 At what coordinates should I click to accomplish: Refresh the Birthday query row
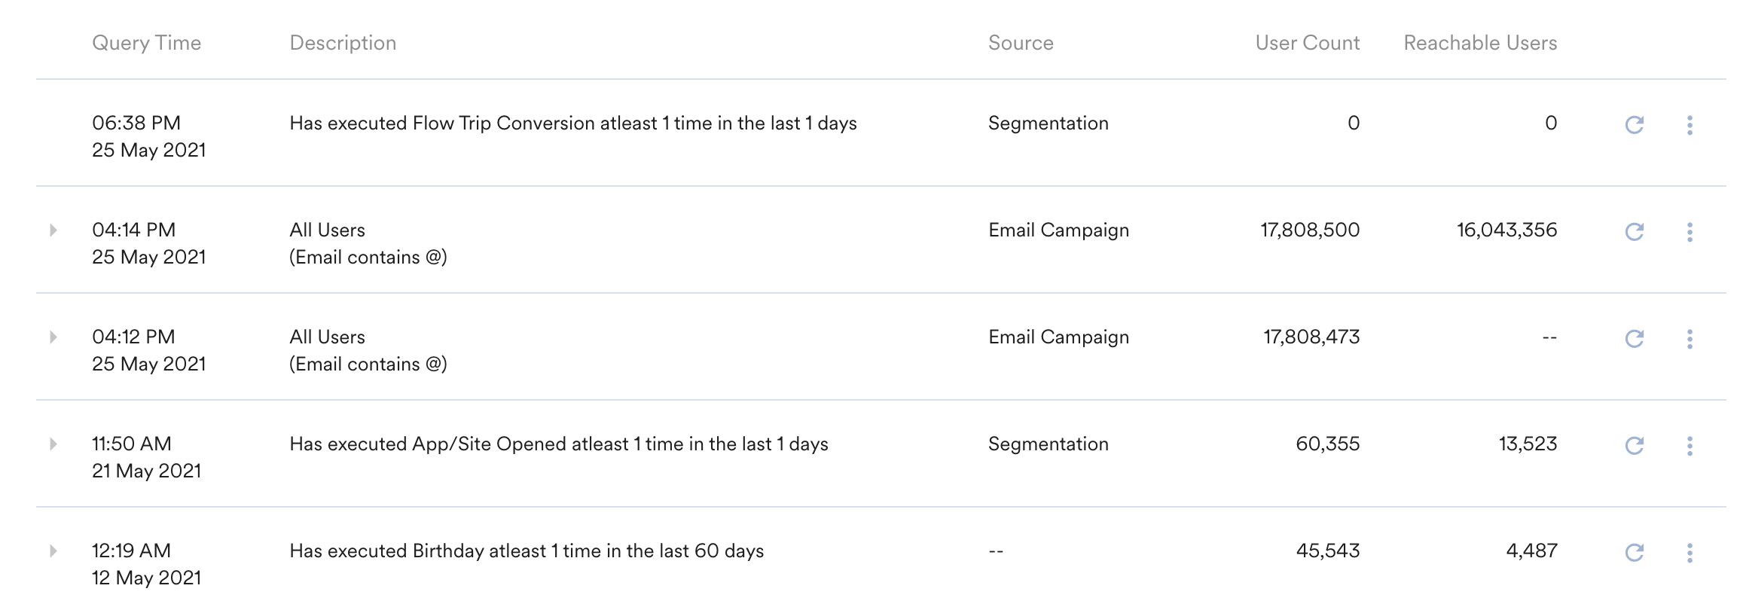(1634, 553)
